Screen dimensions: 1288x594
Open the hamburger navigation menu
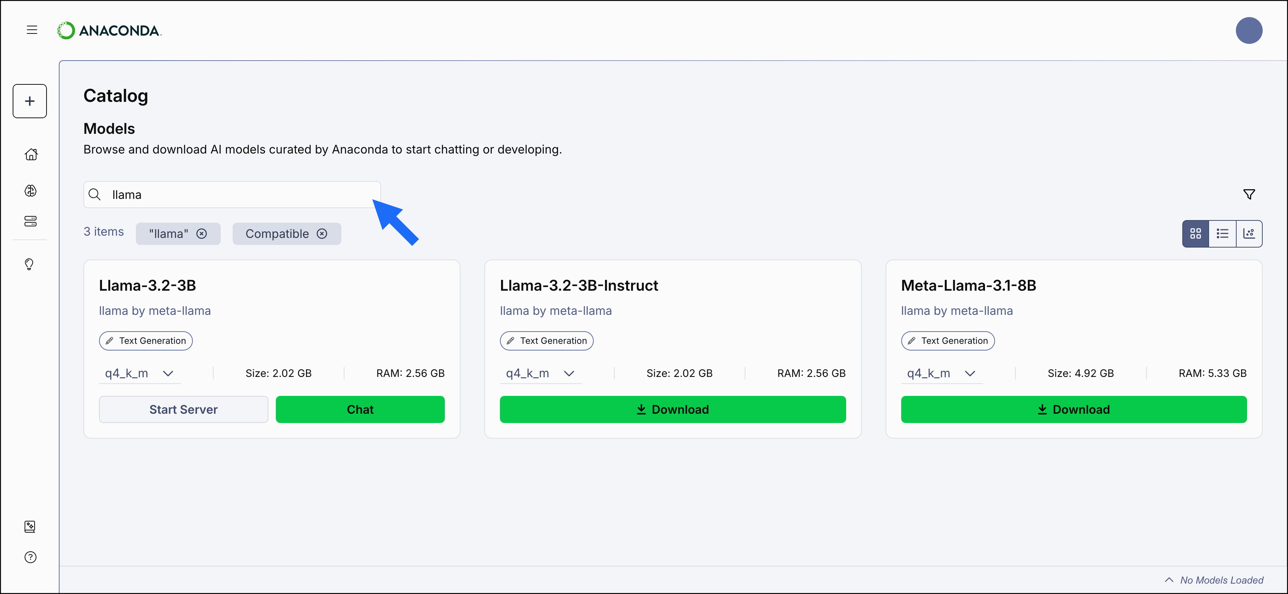coord(32,30)
